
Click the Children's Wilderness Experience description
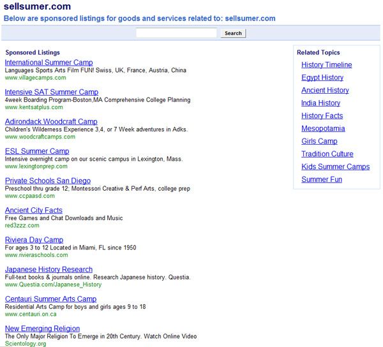pos(96,129)
